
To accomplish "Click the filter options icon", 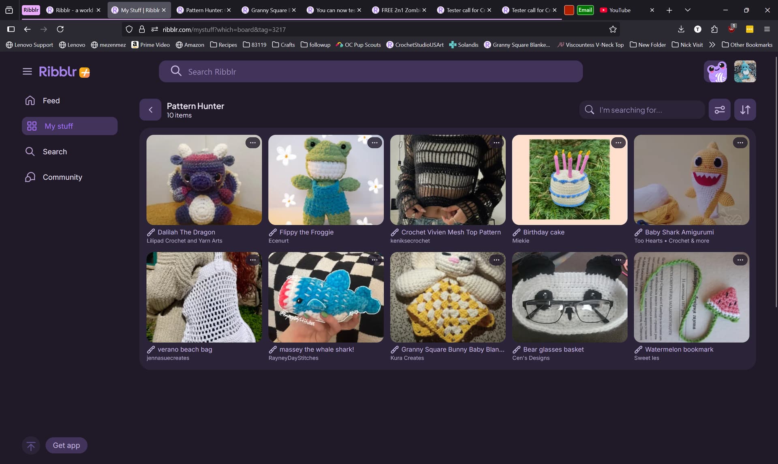I will (719, 110).
